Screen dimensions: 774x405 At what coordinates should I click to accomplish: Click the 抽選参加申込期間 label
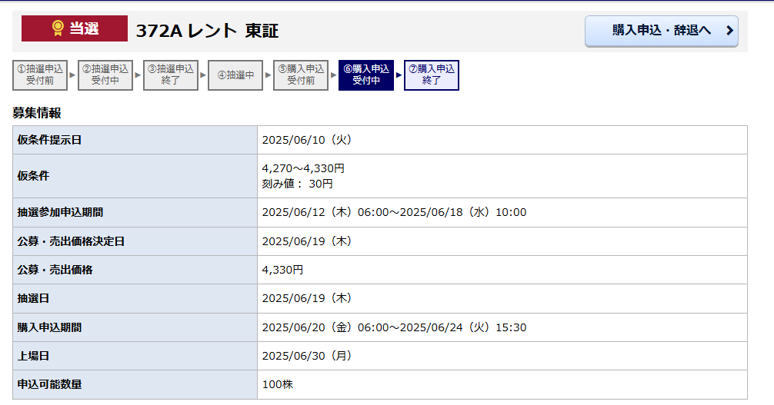(x=60, y=213)
